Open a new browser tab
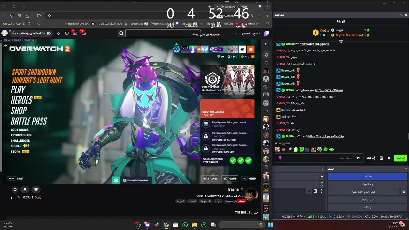The image size is (409, 230). pyautogui.click(x=210, y=6)
